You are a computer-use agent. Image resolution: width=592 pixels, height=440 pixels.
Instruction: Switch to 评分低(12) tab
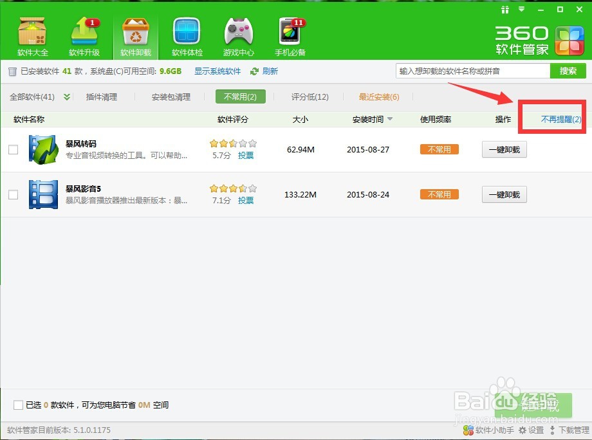click(x=310, y=97)
